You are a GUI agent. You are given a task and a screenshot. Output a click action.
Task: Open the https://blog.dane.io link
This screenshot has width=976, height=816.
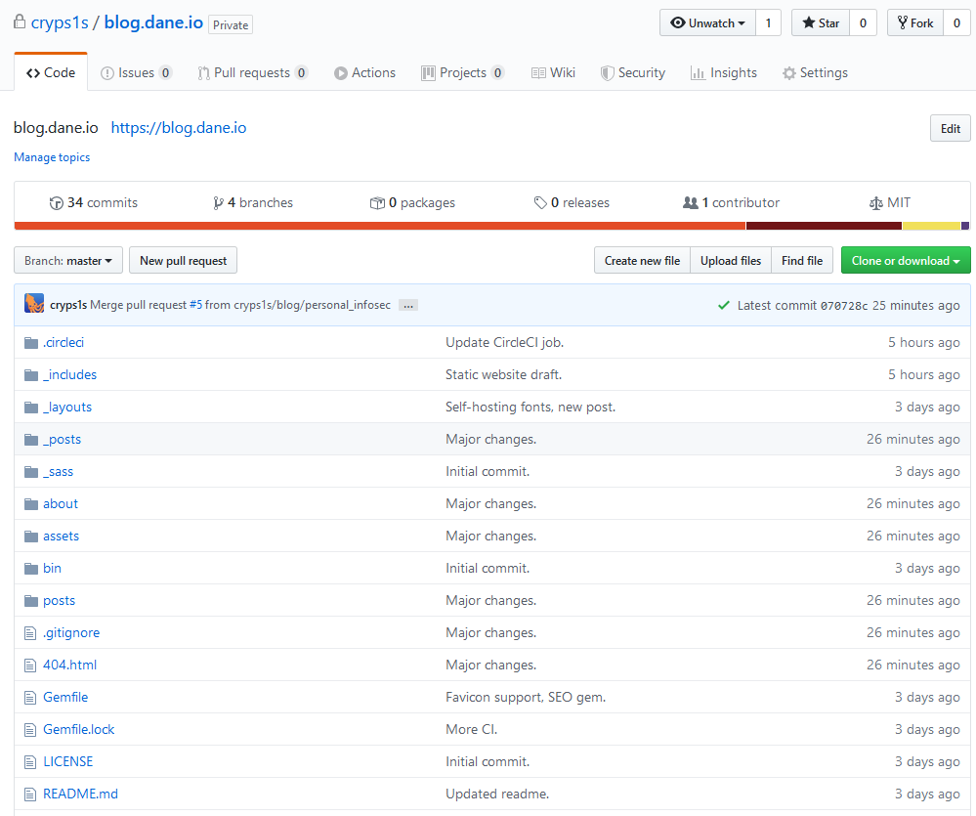(179, 128)
